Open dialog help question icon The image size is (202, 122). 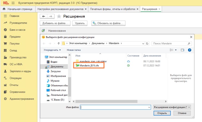(190, 50)
